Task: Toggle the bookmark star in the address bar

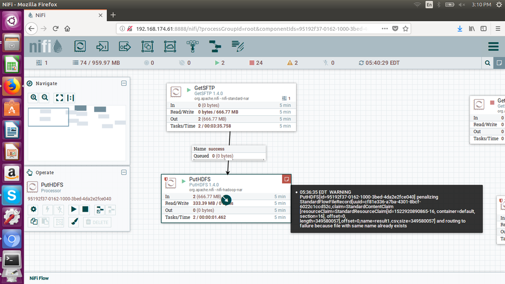Action: click(x=405, y=29)
